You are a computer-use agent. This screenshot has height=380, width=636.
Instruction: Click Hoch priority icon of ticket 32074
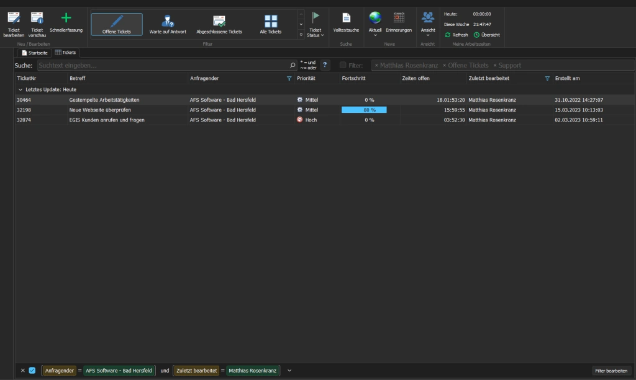tap(300, 120)
